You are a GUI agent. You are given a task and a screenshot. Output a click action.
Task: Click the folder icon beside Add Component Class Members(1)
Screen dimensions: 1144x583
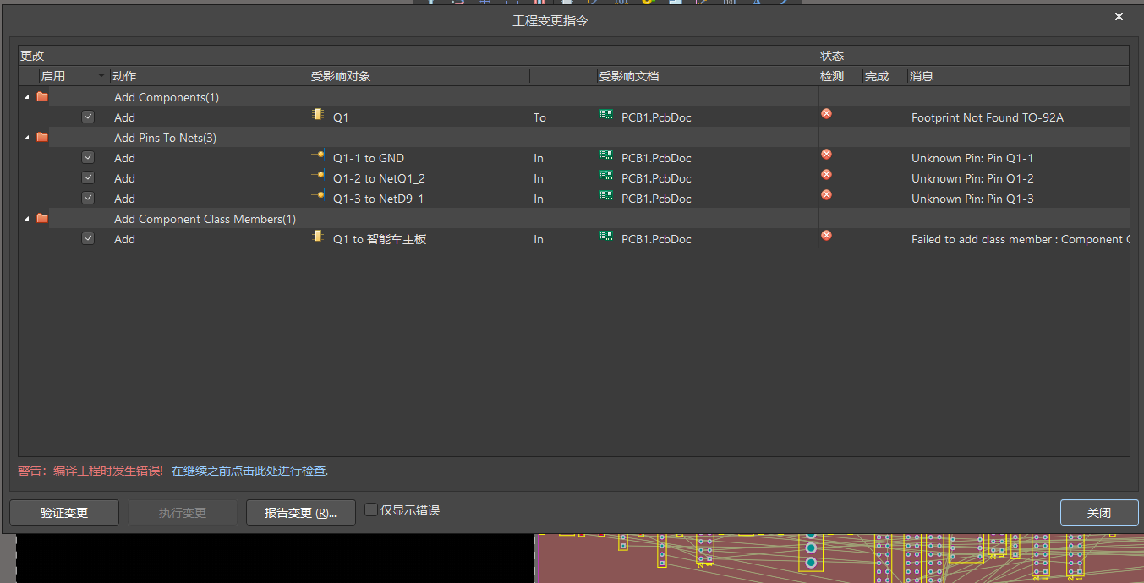pos(42,219)
